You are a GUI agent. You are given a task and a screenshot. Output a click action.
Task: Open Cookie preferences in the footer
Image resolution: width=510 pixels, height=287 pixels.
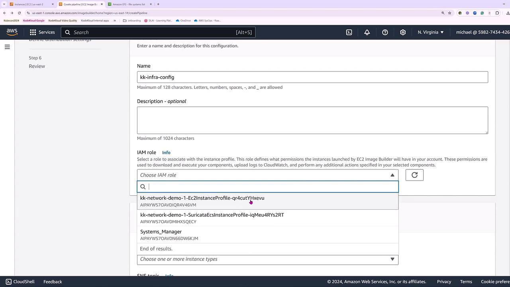pyautogui.click(x=495, y=282)
